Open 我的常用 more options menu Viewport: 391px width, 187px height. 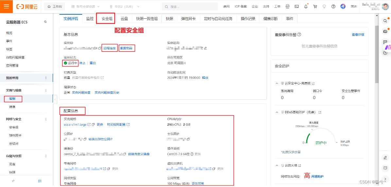46,78
